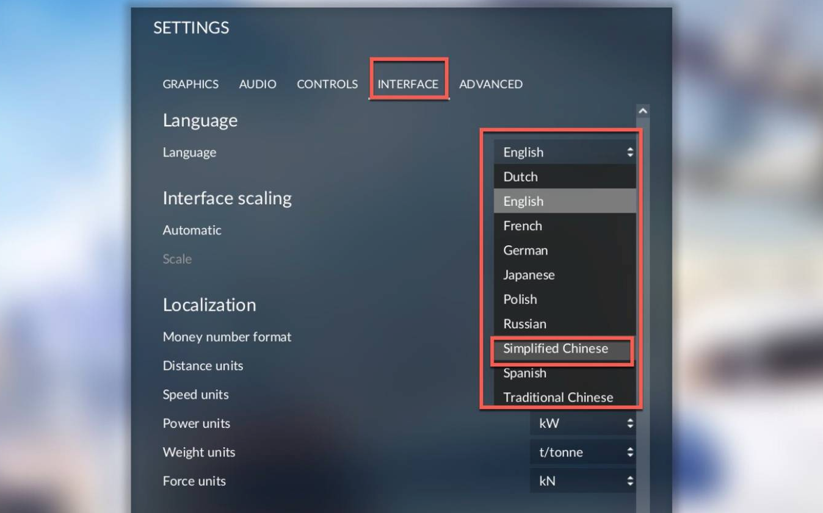Open the Graphics settings tab
The width and height of the screenshot is (823, 513).
[190, 84]
